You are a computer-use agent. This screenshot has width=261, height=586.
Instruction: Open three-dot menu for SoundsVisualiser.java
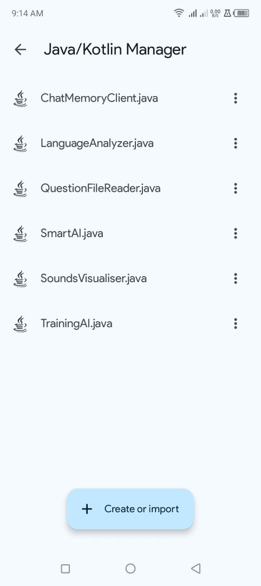click(x=235, y=278)
